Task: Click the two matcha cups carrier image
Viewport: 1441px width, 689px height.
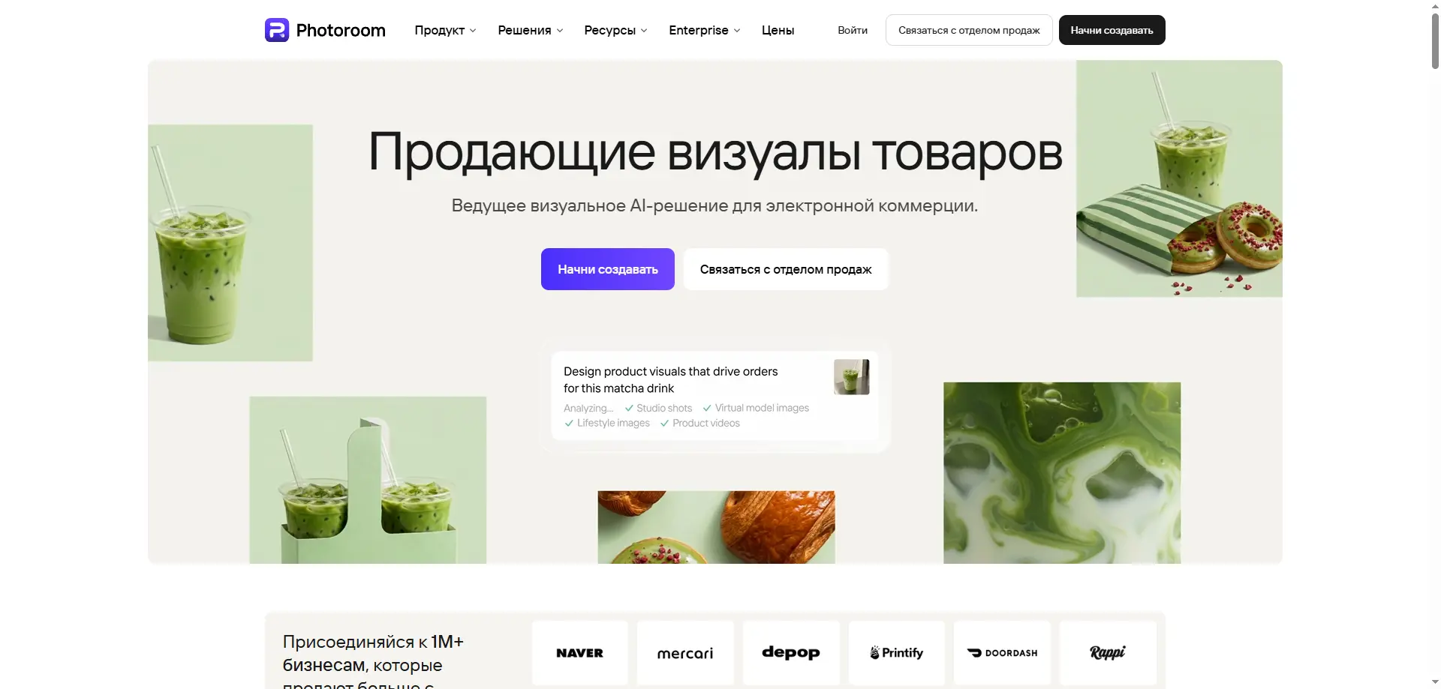Action: click(x=368, y=480)
